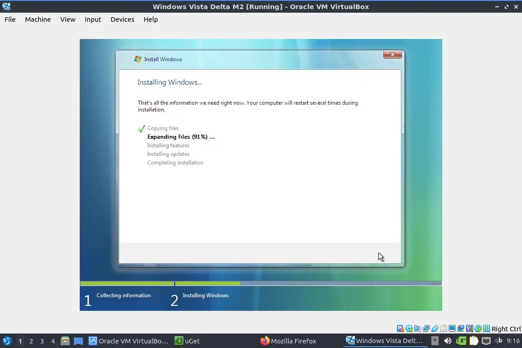Viewport: 522px width, 348px height.
Task: Click the hard disk activity status icon
Action: (x=400, y=329)
